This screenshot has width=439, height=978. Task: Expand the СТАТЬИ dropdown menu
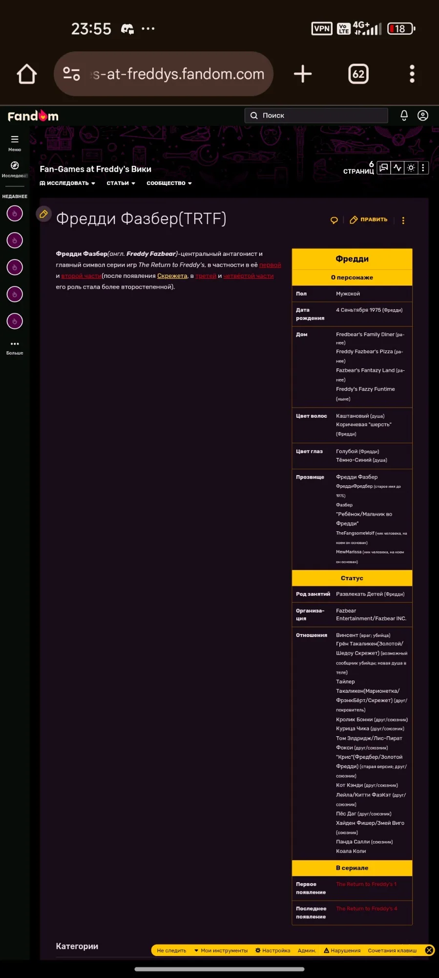121,183
